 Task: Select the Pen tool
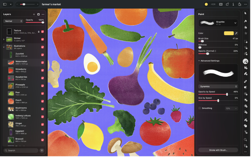point(246,120)
